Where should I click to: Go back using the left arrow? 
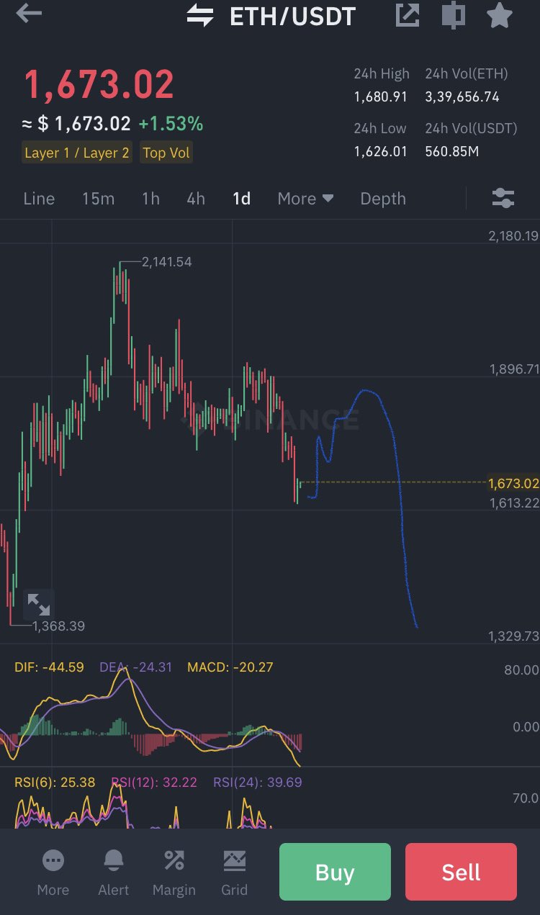pyautogui.click(x=29, y=14)
